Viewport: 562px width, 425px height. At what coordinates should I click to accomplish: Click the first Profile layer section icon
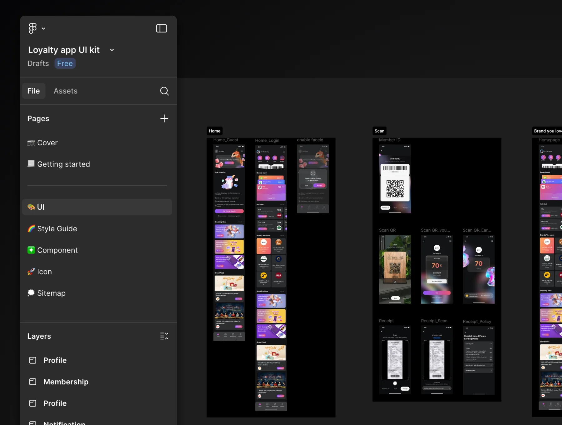click(33, 360)
